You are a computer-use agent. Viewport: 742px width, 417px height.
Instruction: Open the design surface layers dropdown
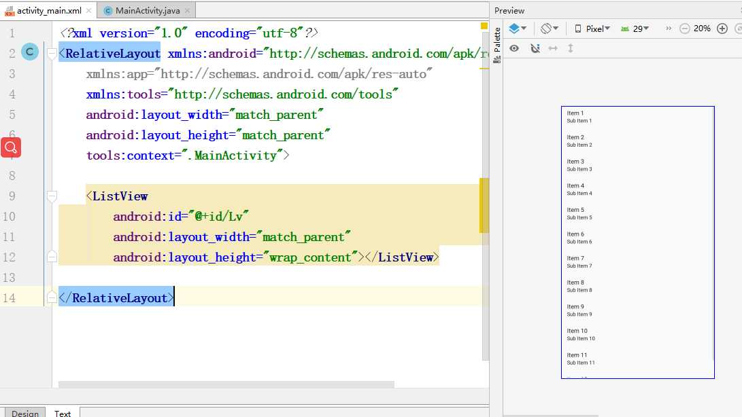518,29
